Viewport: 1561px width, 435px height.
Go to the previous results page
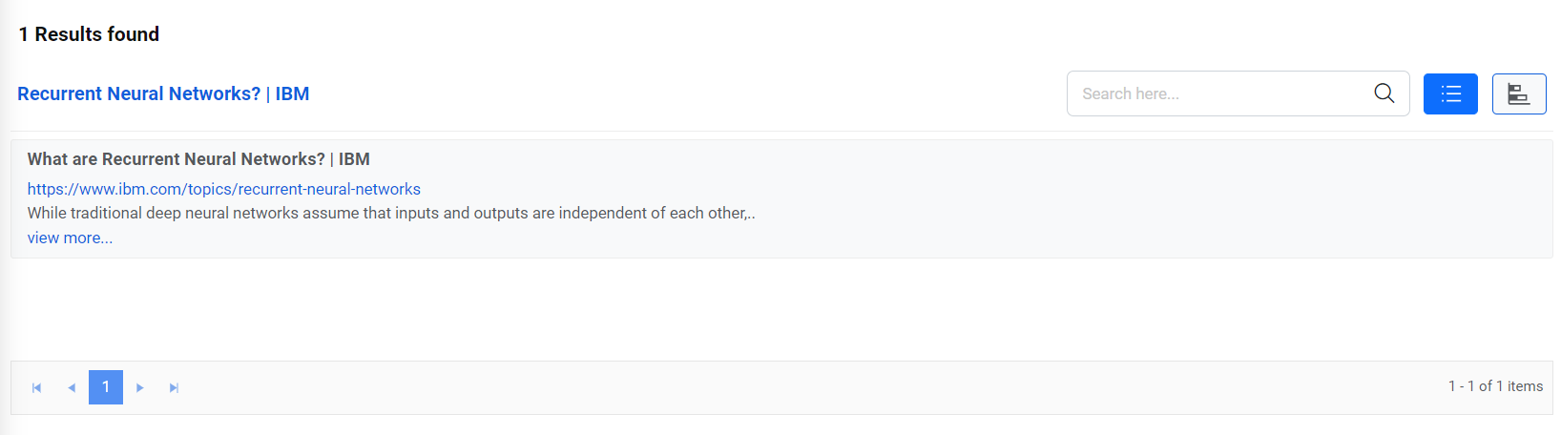(72, 387)
